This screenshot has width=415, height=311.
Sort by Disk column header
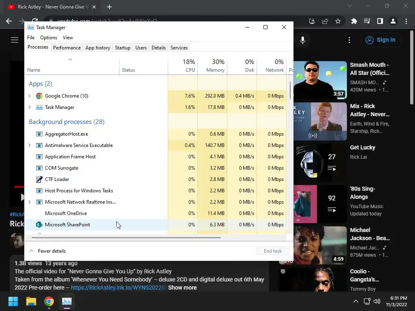click(242, 66)
